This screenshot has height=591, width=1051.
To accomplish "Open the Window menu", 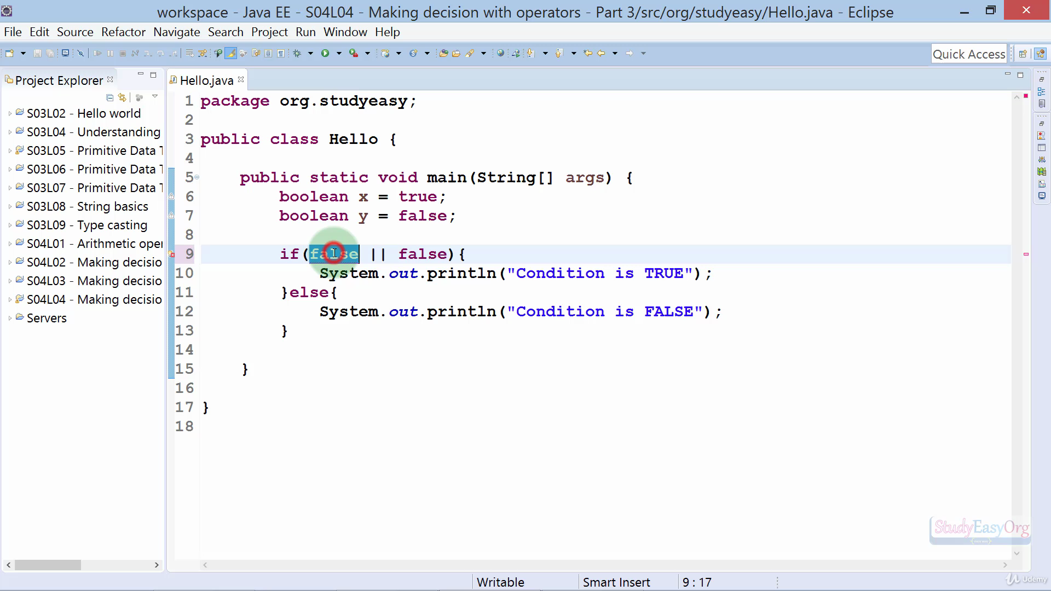I will pos(345,32).
